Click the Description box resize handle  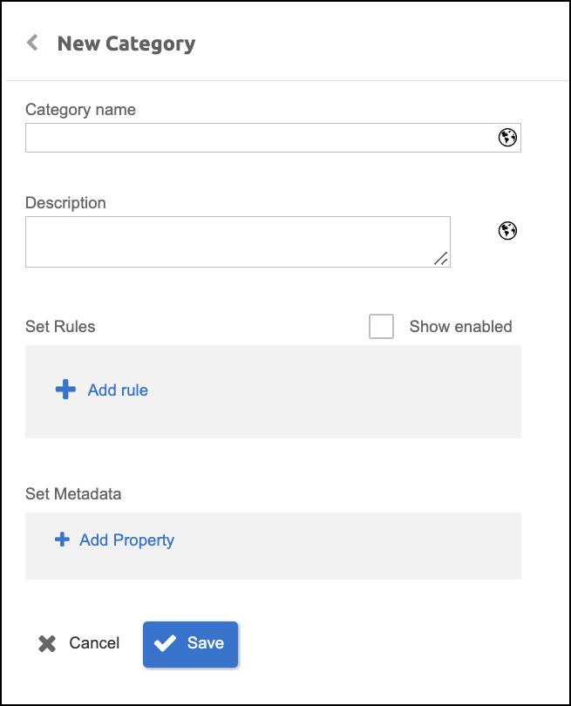(441, 258)
